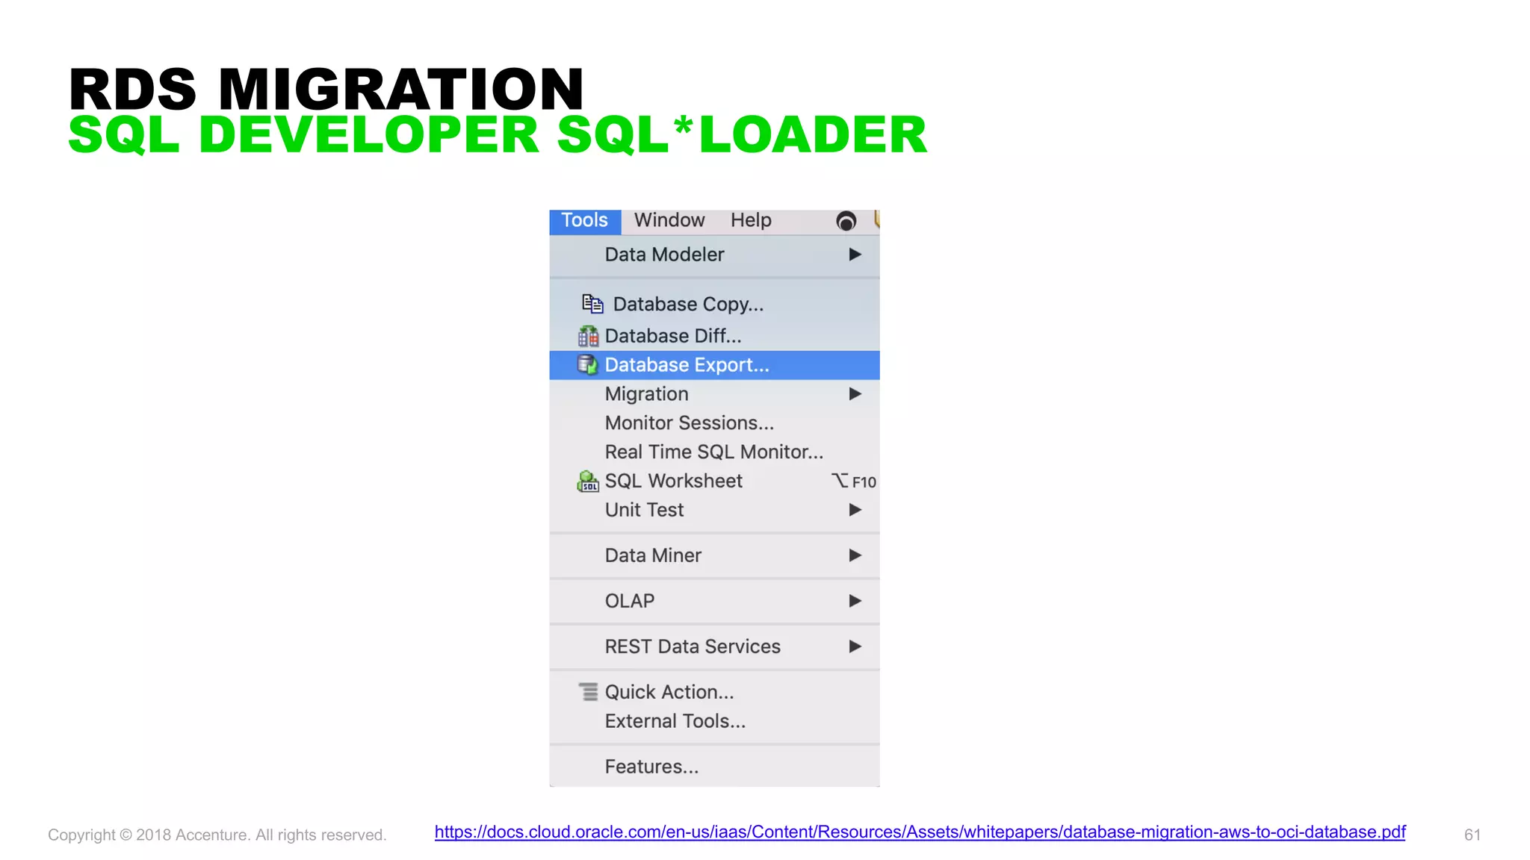Expand the Migration submenu arrow
The height and width of the screenshot is (860, 1530).
click(x=855, y=394)
